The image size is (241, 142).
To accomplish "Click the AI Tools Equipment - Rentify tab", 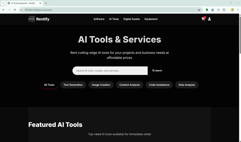I will click(x=24, y=3).
